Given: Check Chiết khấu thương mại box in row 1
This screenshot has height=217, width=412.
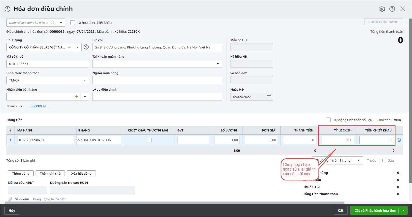Looking at the screenshot, I should pyautogui.click(x=149, y=140).
